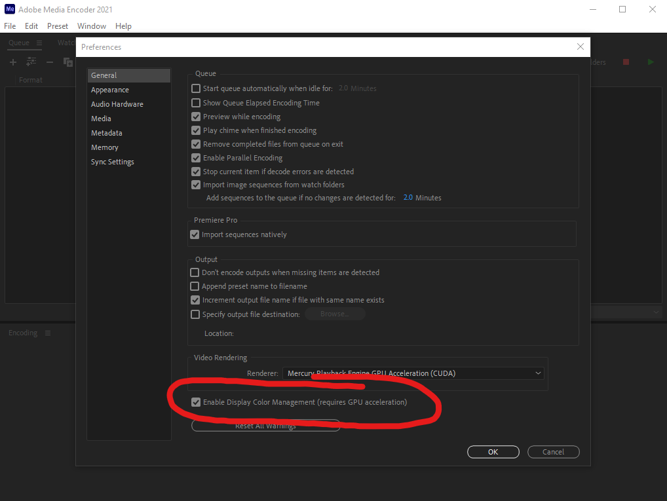Click the Browse button for output destination

point(335,314)
